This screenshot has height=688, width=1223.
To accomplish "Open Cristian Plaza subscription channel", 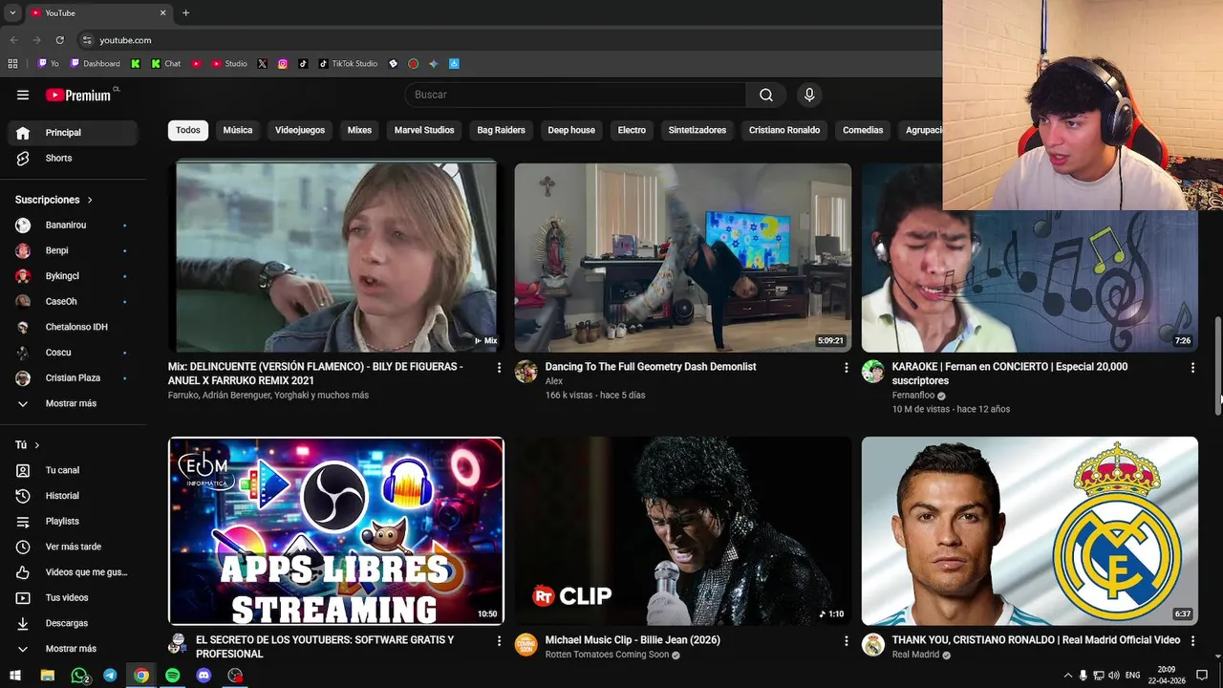I will (73, 378).
